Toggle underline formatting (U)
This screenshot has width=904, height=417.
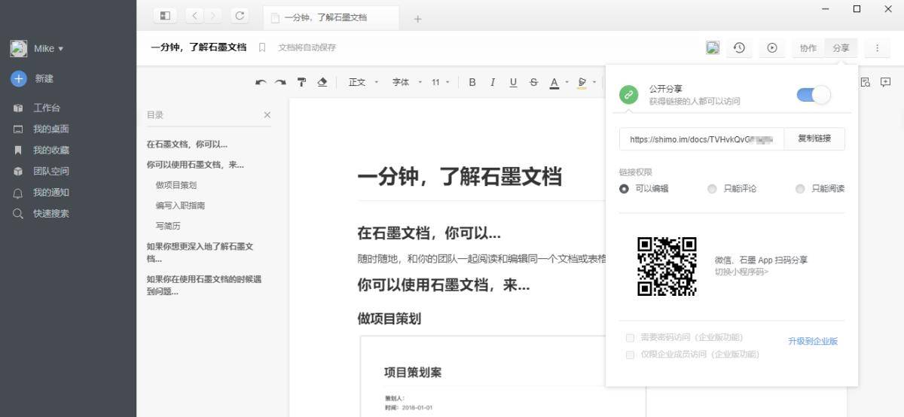(x=513, y=83)
